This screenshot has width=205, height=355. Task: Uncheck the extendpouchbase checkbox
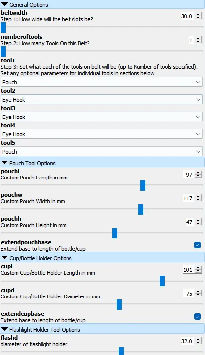[197, 245]
